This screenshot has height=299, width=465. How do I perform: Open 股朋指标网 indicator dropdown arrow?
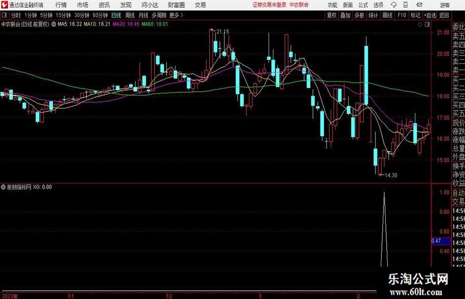(x=3, y=187)
